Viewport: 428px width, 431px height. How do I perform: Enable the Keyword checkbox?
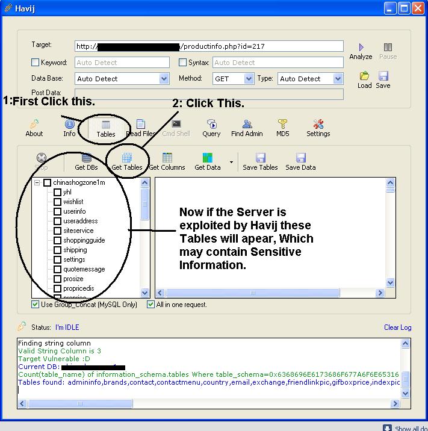pos(35,63)
